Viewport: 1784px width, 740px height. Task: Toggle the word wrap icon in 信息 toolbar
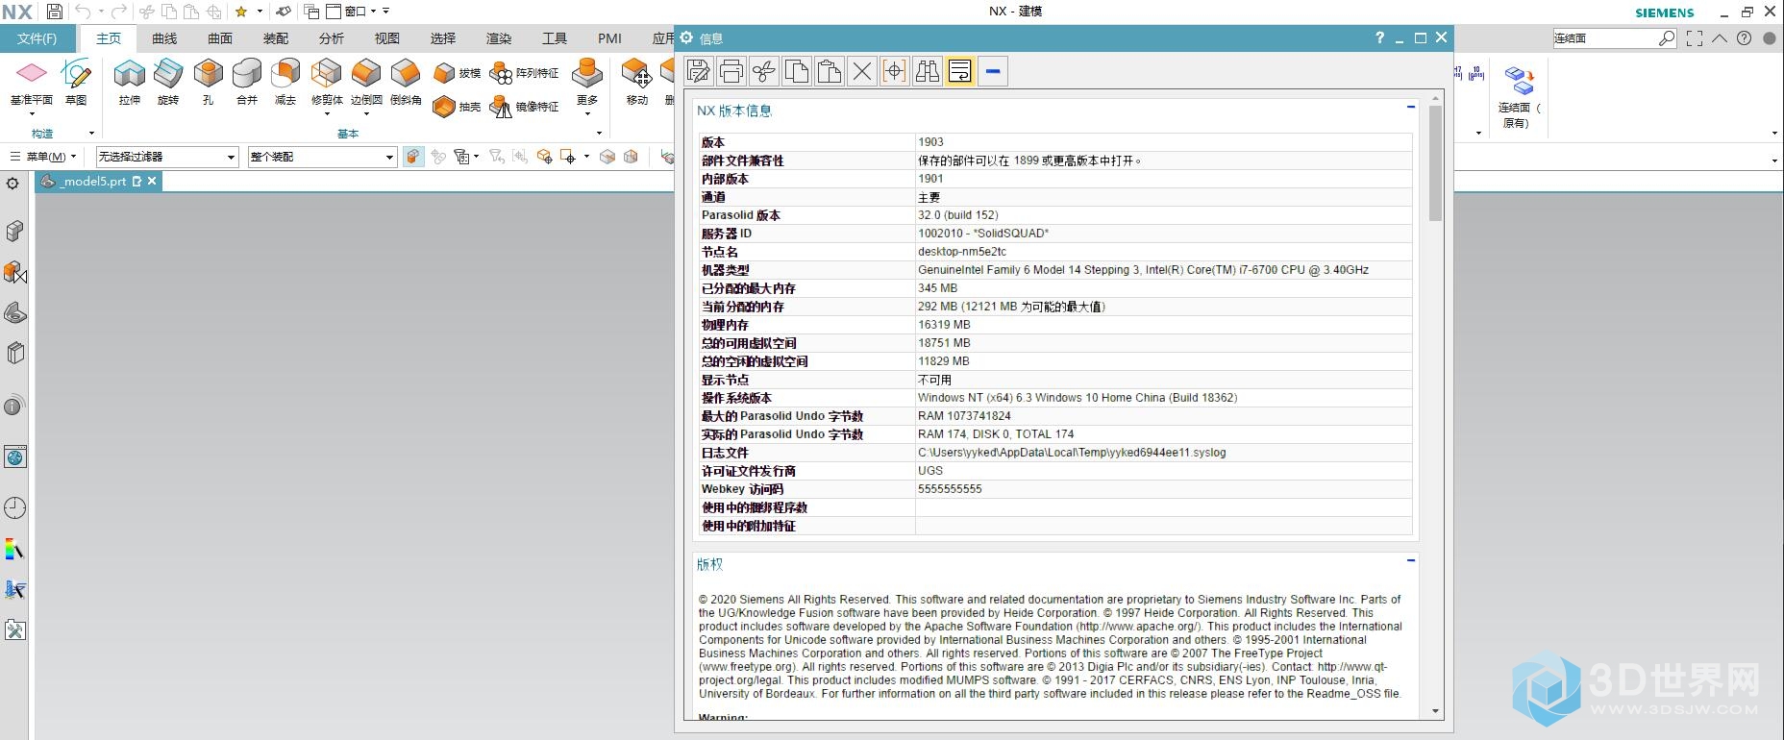pos(960,71)
